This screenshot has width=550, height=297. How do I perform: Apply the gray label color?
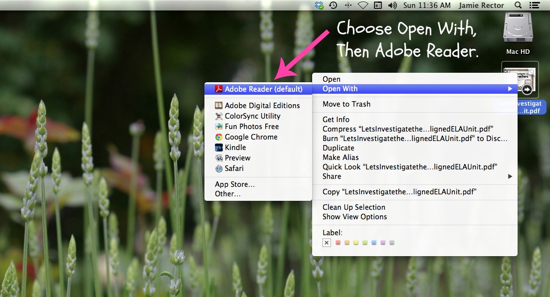pyautogui.click(x=392, y=242)
